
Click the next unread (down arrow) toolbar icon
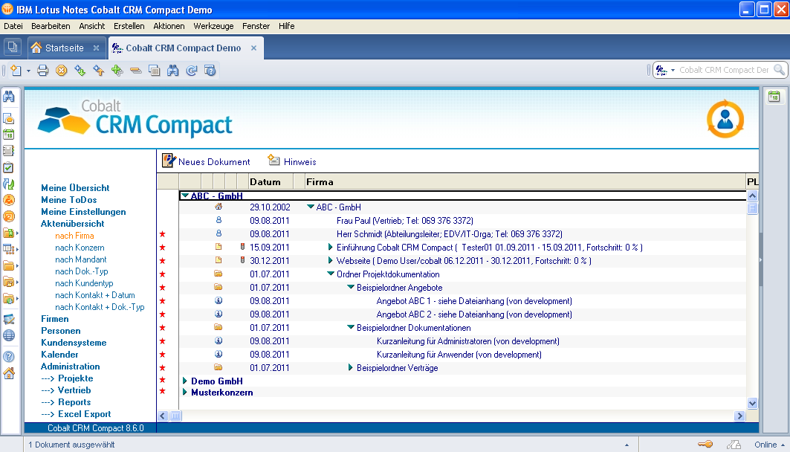click(x=80, y=71)
